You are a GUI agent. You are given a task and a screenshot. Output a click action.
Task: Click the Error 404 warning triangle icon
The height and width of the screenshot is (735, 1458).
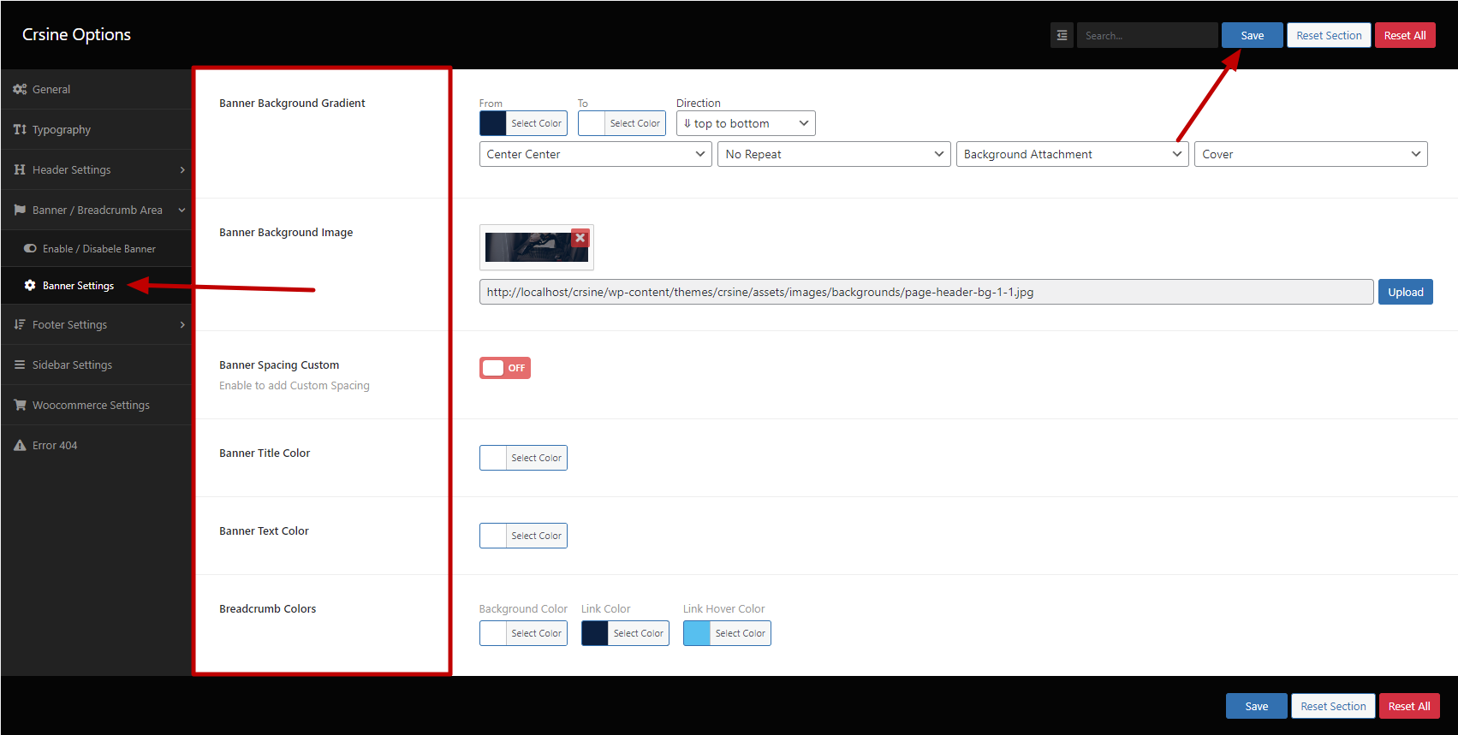pos(20,445)
